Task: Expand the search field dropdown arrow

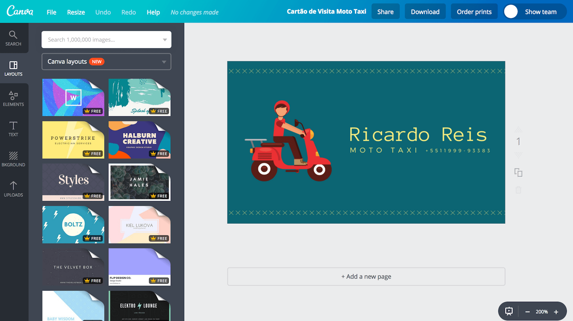Action: pyautogui.click(x=165, y=40)
